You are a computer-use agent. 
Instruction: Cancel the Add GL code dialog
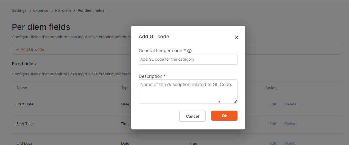point(192,116)
